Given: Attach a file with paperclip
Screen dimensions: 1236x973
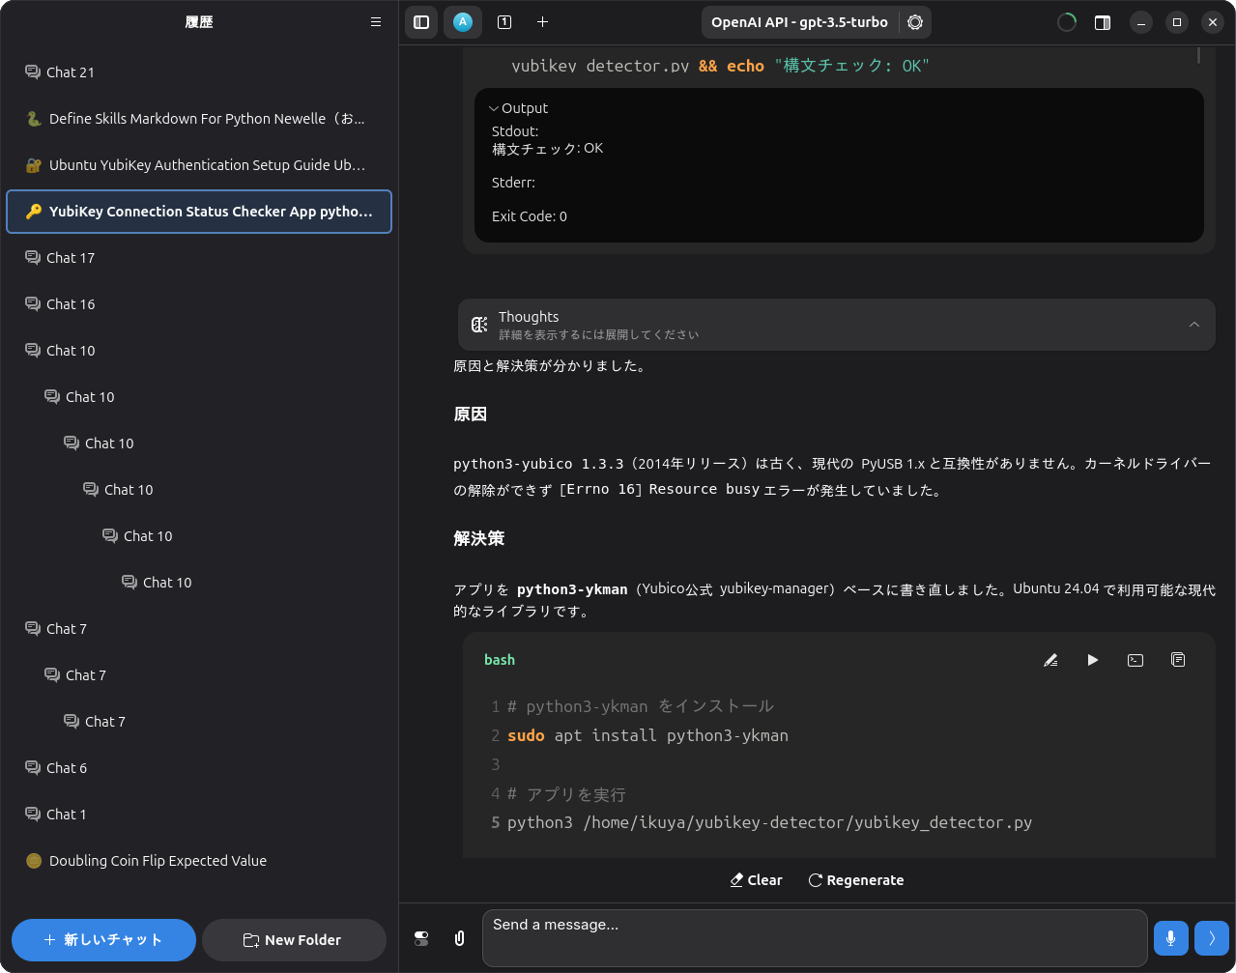Looking at the screenshot, I should click(460, 938).
